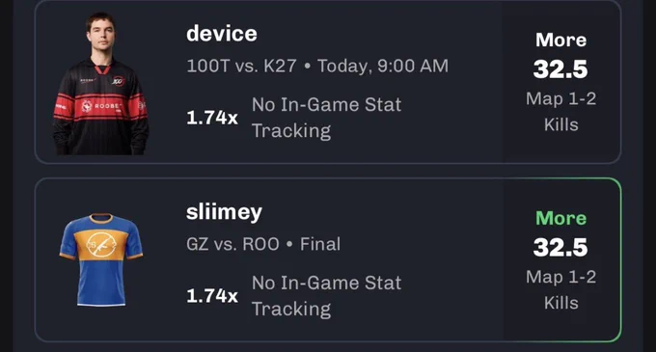Tap 100T vs. K27 match info
This screenshot has height=352, width=656.
click(x=317, y=66)
